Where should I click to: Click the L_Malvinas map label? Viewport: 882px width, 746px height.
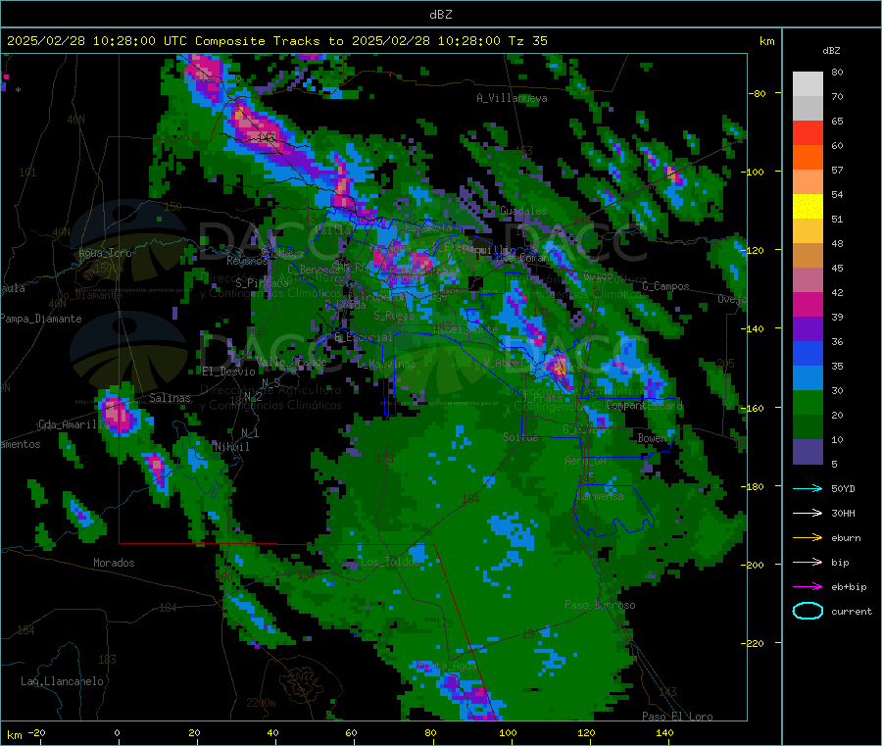386,364
